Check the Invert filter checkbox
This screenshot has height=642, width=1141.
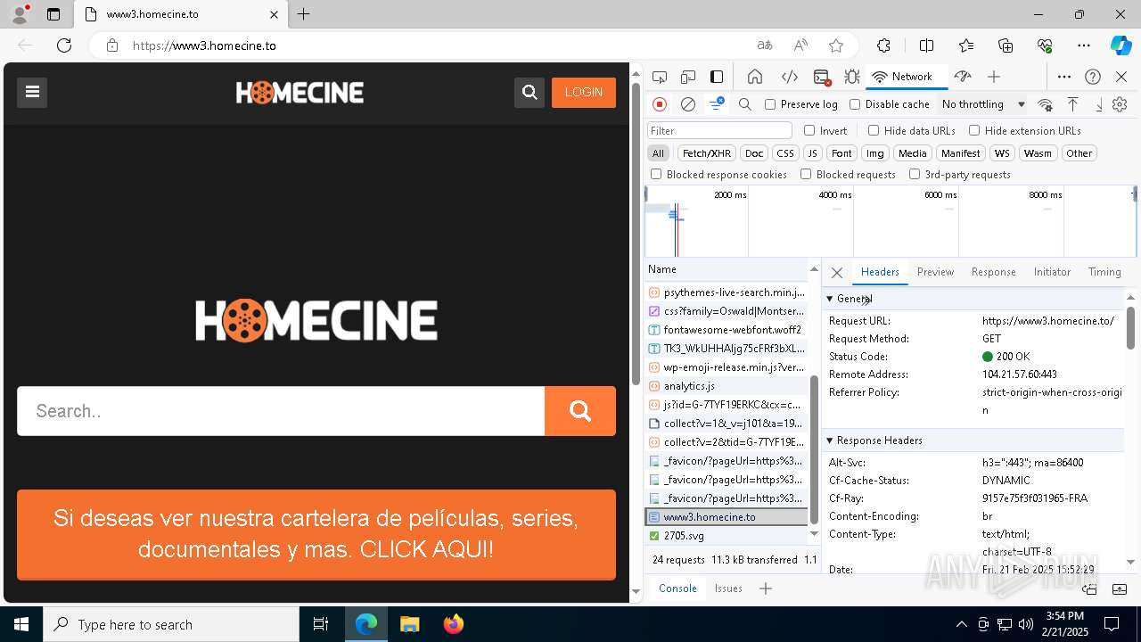tap(809, 130)
